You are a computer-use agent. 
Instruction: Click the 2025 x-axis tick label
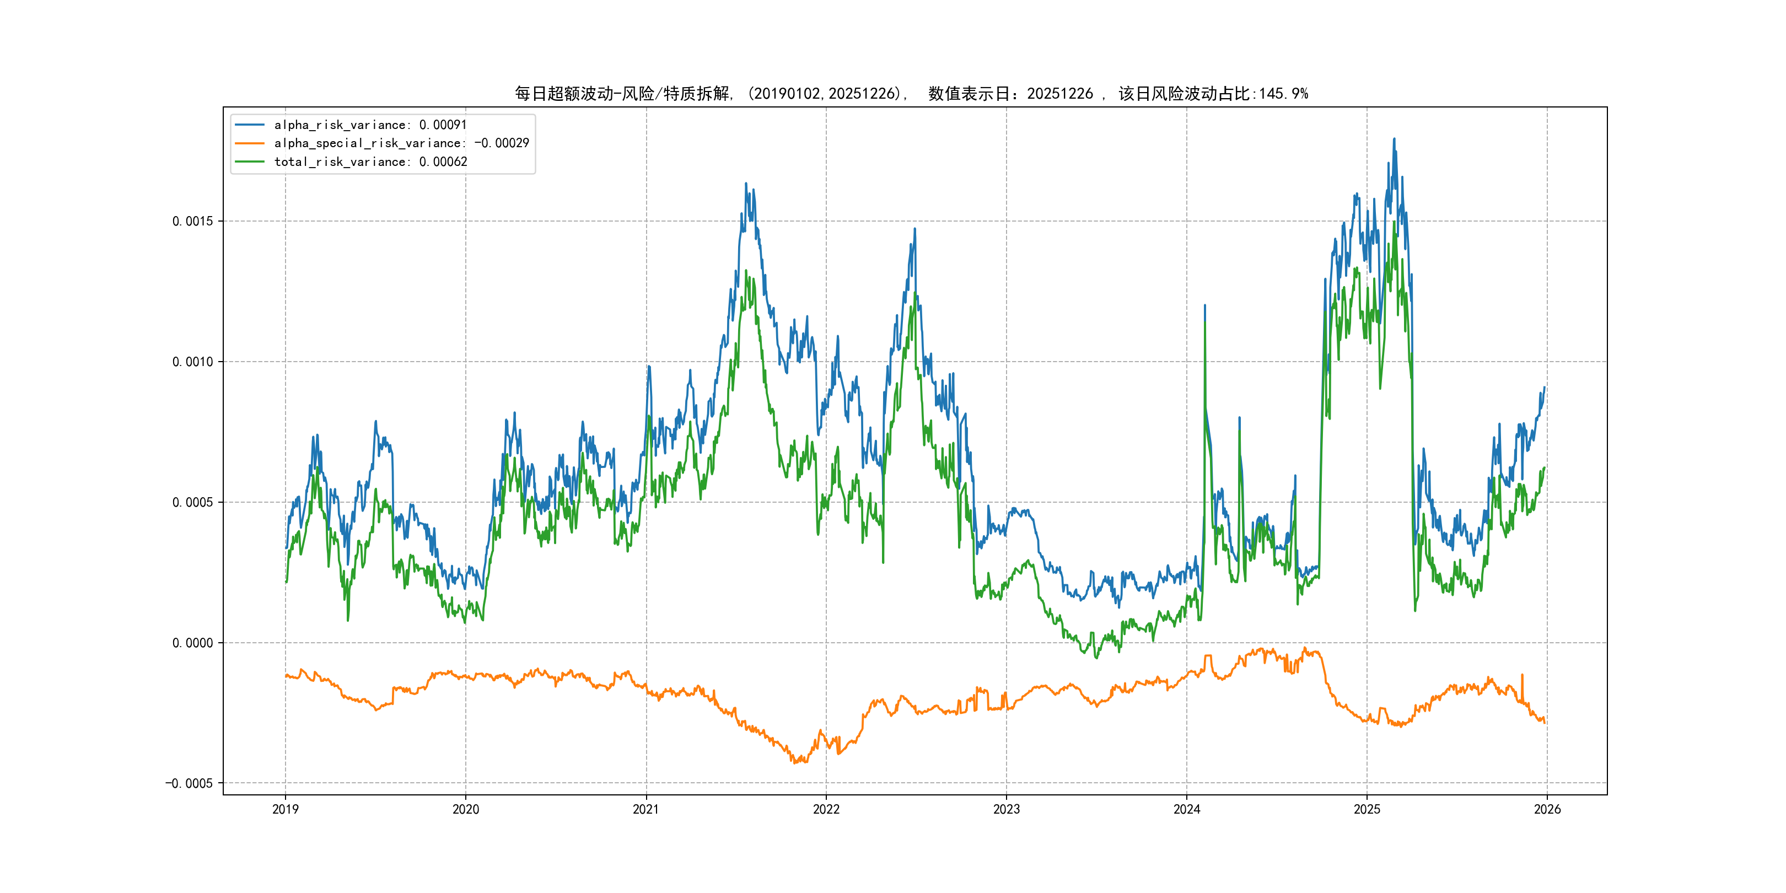point(1367,809)
